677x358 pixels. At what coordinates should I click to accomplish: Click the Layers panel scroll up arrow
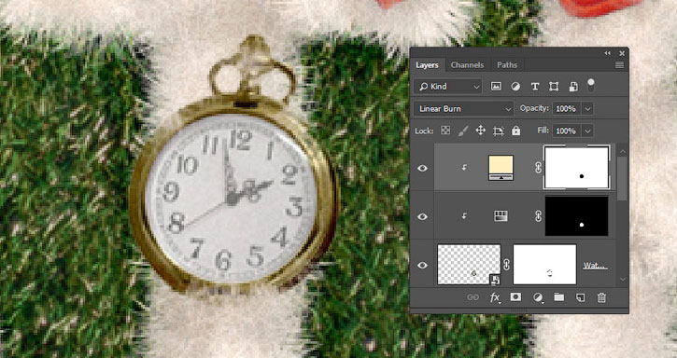(622, 151)
